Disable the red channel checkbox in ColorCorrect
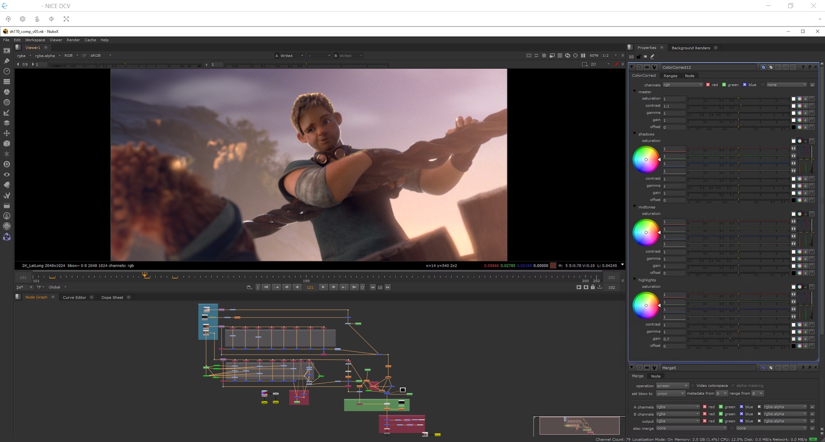Viewport: 825px width, 442px height. coord(708,85)
